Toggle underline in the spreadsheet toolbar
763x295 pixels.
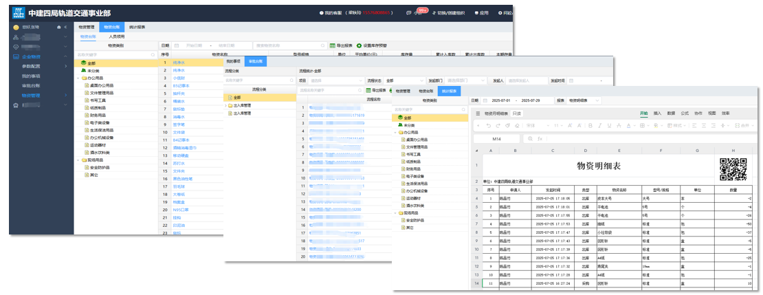pos(609,126)
